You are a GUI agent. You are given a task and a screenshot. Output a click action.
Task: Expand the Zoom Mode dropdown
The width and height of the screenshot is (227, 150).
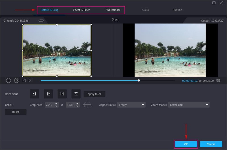pos(189,105)
